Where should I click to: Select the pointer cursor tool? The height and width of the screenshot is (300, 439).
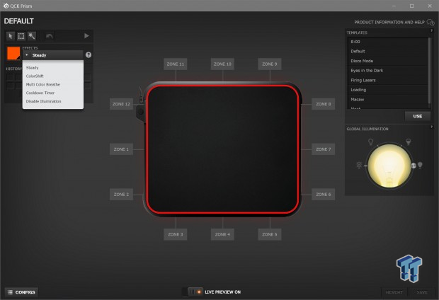(x=11, y=36)
